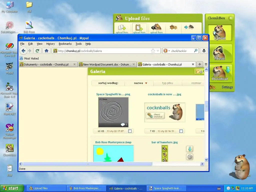The height and width of the screenshot is (192, 256).
Task: Open the downloads arrow in Mypal toolbar
Action: click(204, 51)
